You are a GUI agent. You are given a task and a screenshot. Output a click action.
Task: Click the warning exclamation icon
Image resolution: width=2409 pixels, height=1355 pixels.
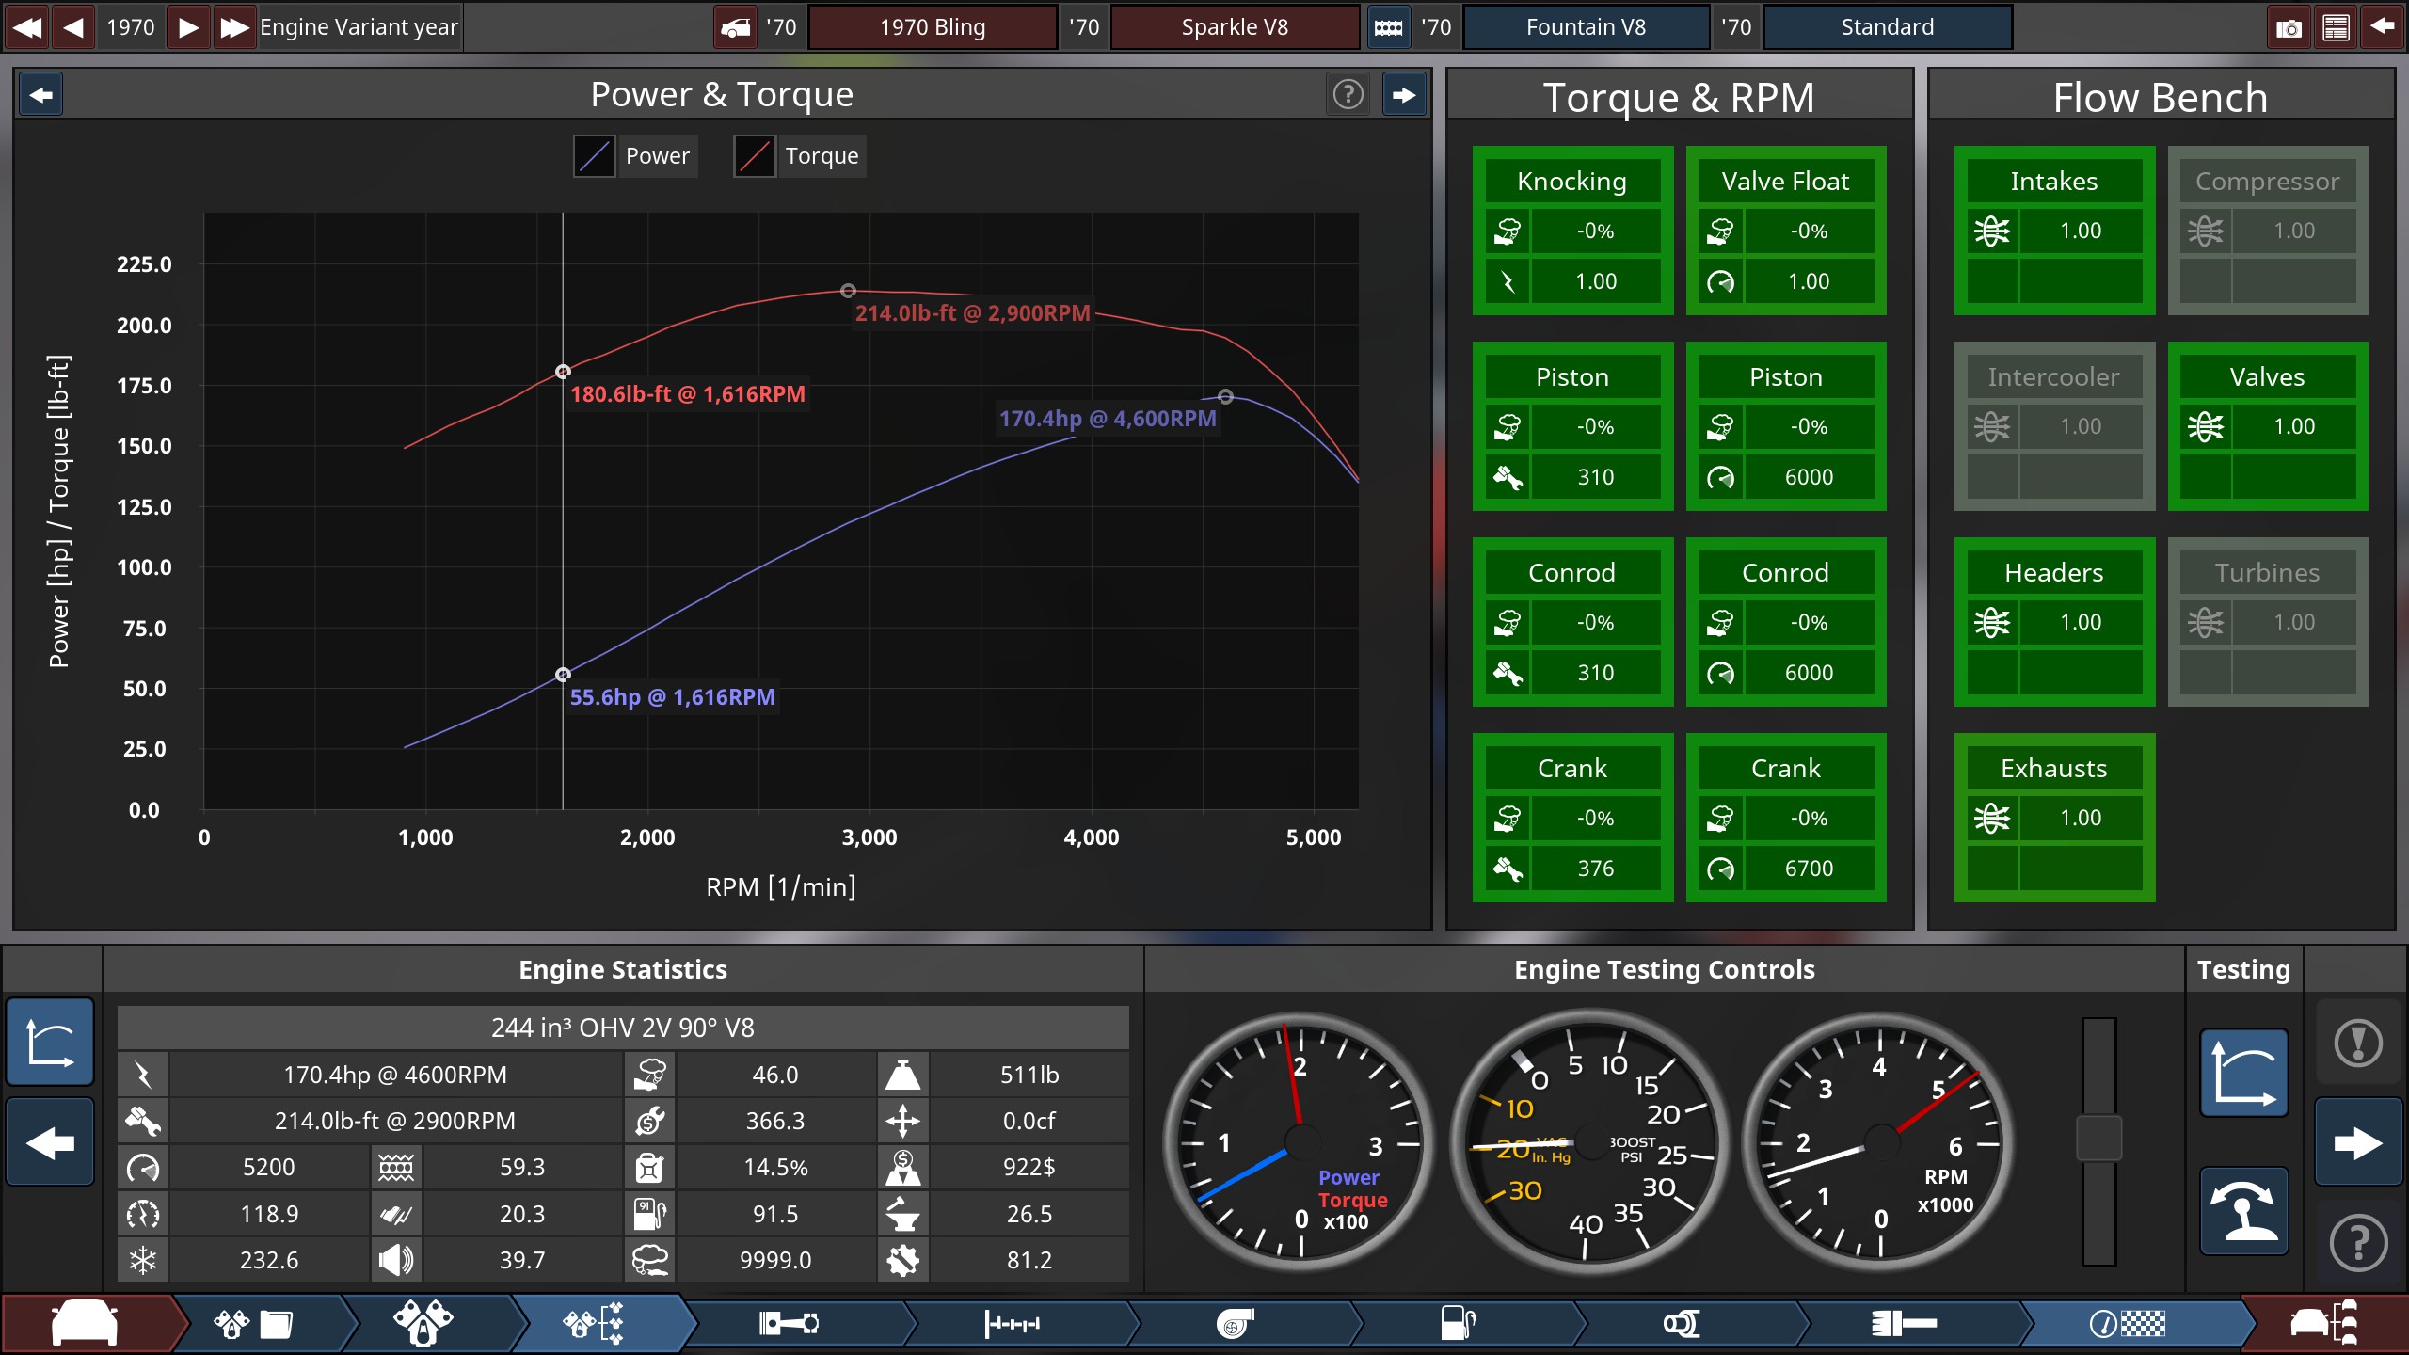click(2357, 1044)
